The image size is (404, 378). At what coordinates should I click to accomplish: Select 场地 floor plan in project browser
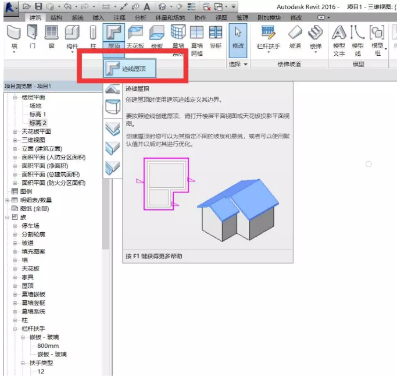pos(35,106)
